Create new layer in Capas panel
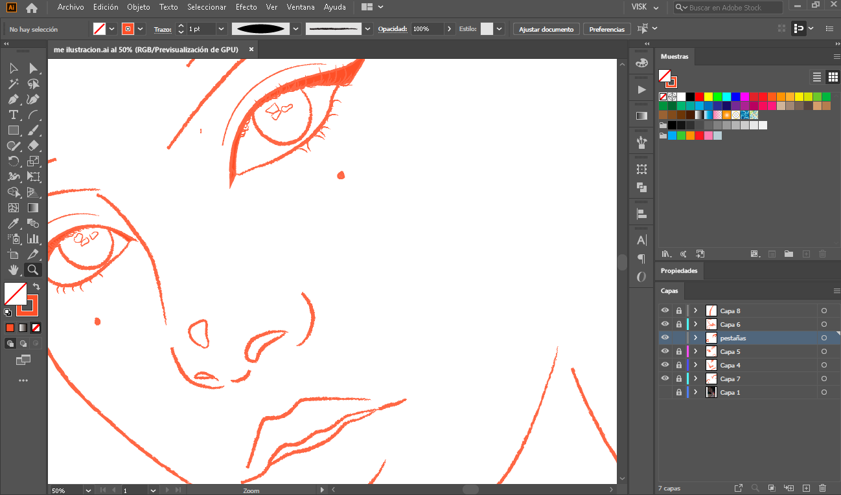Image resolution: width=841 pixels, height=495 pixels. (806, 488)
